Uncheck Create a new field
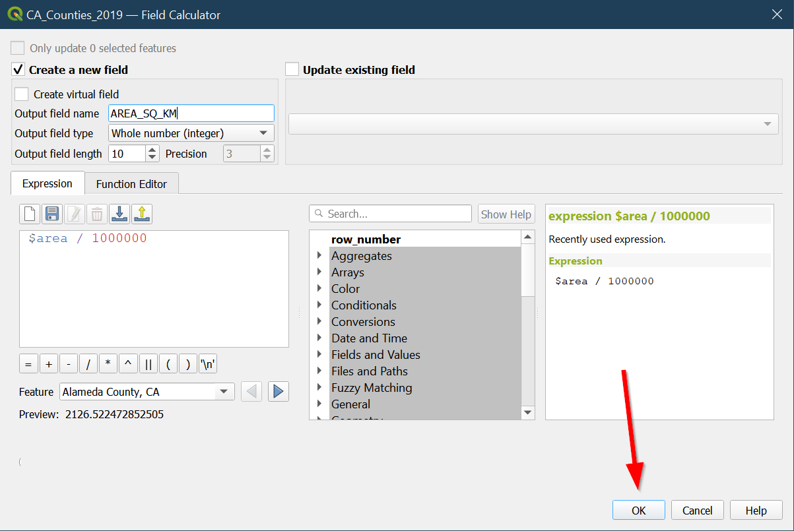Viewport: 794px width, 531px height. coord(18,70)
